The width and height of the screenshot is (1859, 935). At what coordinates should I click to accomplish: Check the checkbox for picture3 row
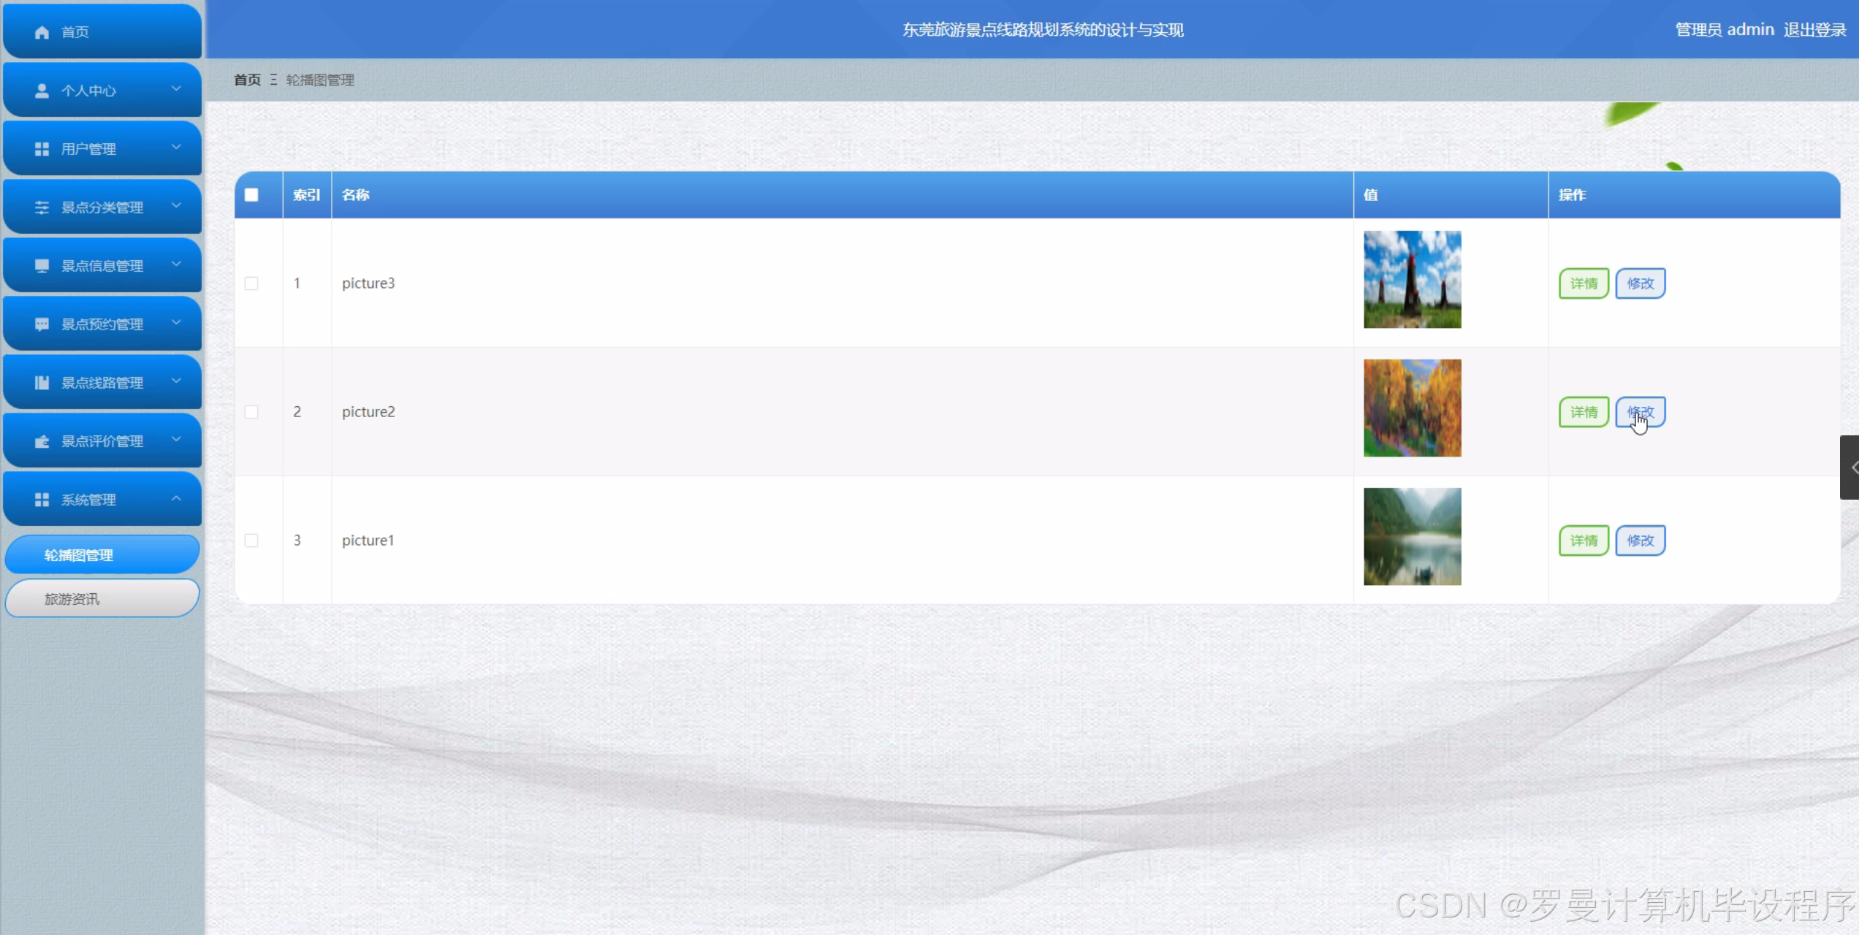[251, 283]
